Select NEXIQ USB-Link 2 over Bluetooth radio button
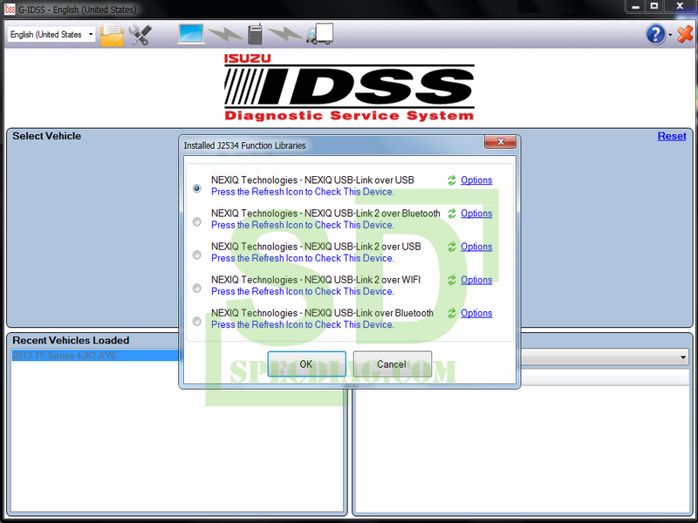The image size is (698, 523). click(197, 221)
